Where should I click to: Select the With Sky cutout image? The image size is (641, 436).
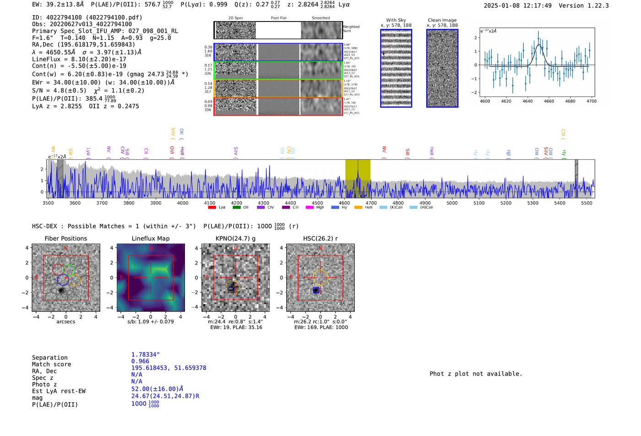396,69
